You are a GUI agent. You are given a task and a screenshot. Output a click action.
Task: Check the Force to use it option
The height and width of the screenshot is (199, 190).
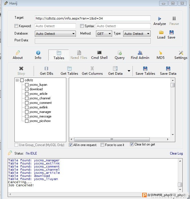102,145
